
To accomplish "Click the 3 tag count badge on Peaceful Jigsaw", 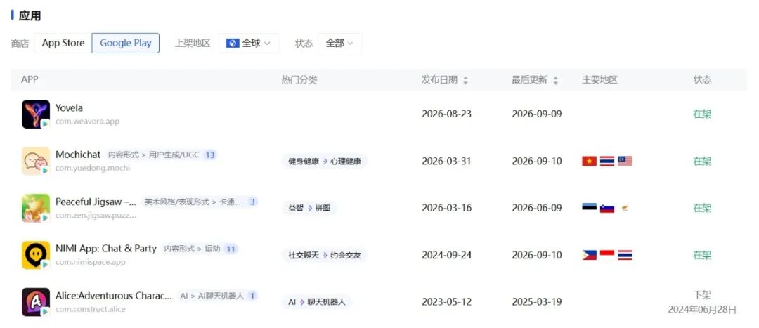I will coord(252,202).
